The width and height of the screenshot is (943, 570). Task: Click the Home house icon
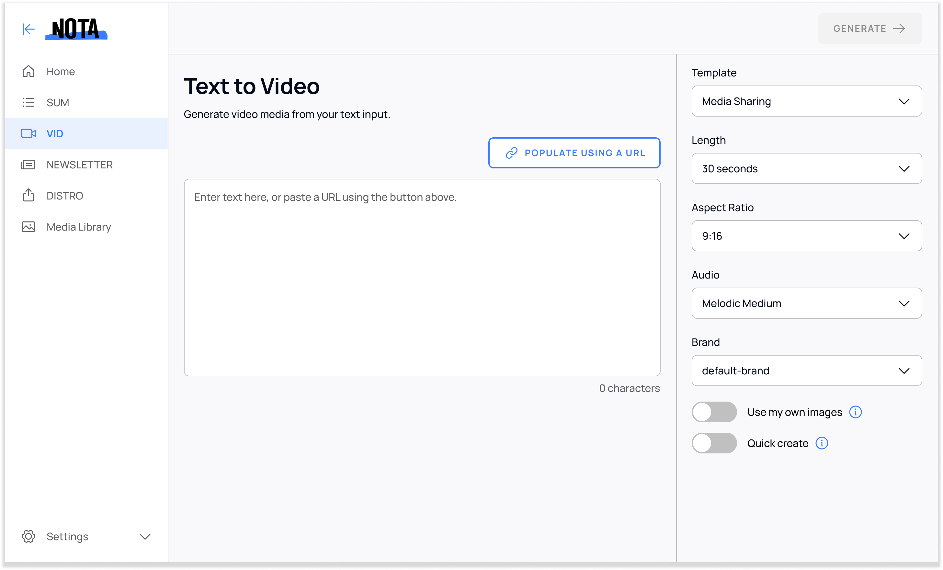pyautogui.click(x=28, y=71)
